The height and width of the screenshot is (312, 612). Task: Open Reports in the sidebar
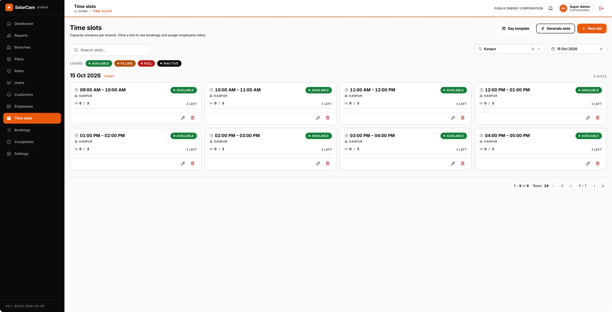[32, 35]
